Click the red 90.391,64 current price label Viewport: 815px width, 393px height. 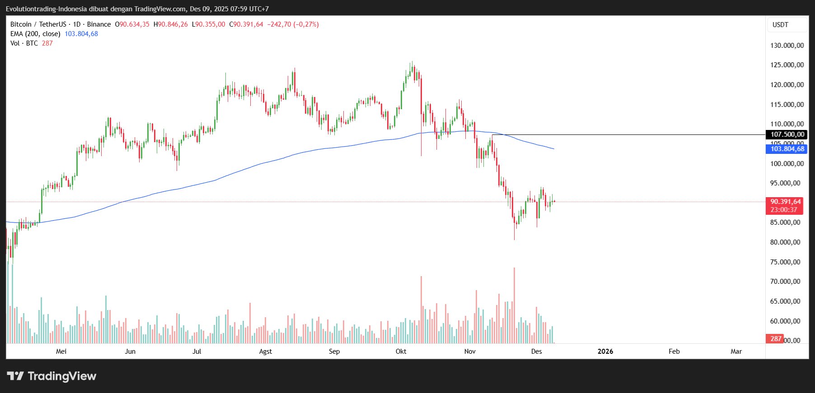785,202
